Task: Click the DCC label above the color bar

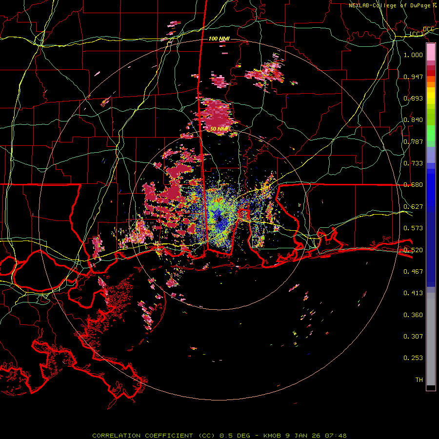Action: point(428,29)
